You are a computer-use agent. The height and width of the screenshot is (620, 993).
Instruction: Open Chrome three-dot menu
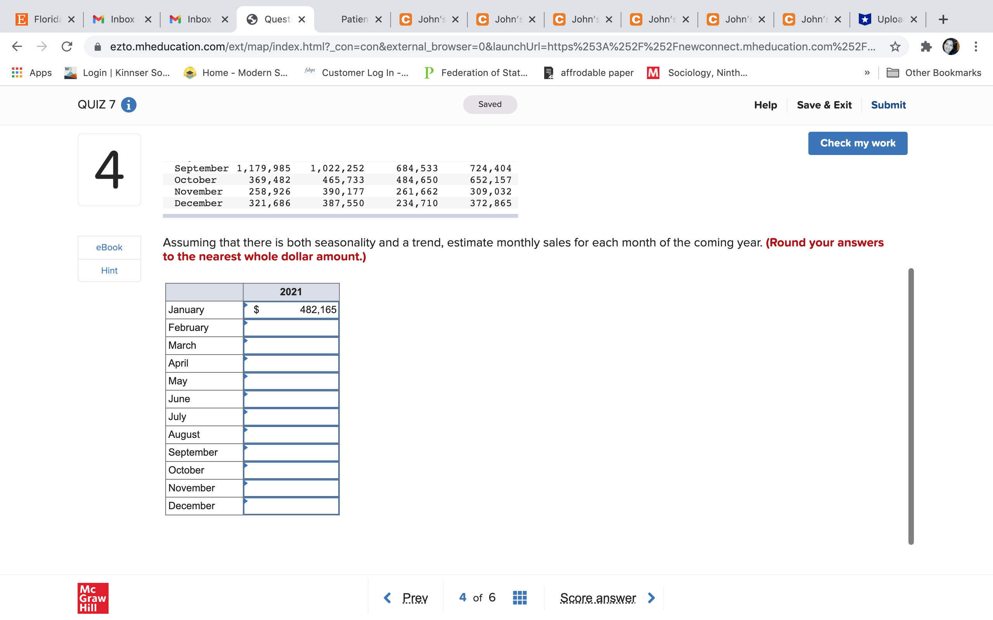click(976, 46)
